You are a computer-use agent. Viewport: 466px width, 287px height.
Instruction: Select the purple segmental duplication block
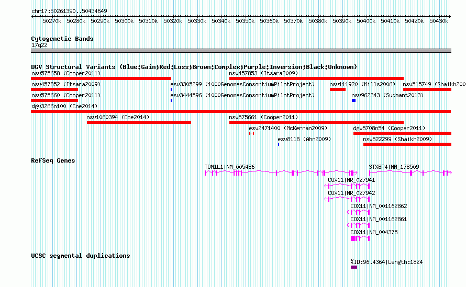(x=353, y=267)
